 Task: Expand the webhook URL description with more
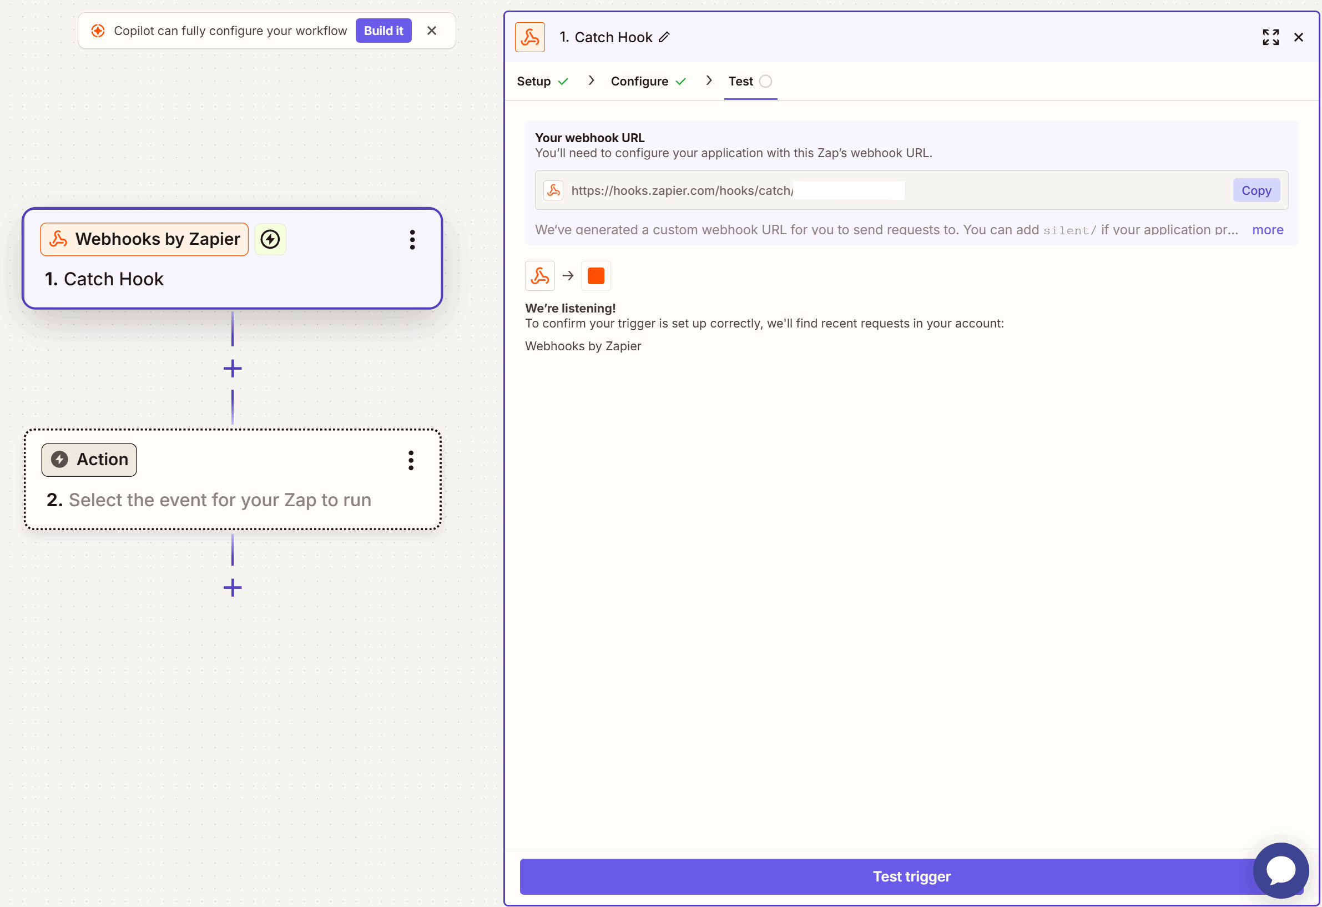pyautogui.click(x=1268, y=230)
